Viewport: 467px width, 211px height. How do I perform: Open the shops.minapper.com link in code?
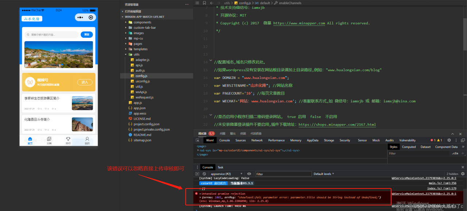pyautogui.click(x=337, y=124)
